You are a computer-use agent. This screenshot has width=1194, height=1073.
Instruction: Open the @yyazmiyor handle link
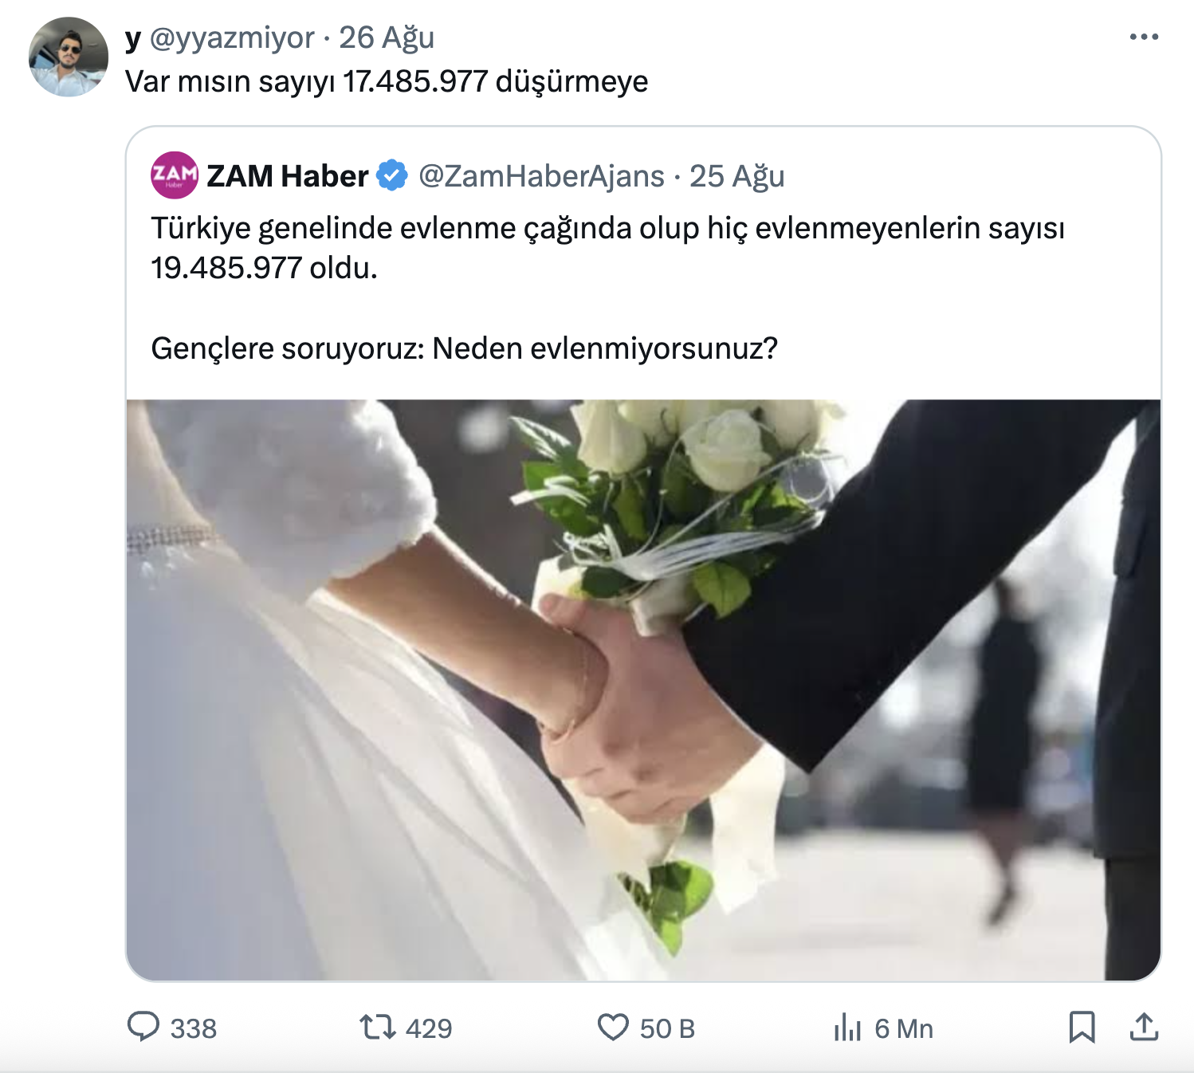(232, 37)
